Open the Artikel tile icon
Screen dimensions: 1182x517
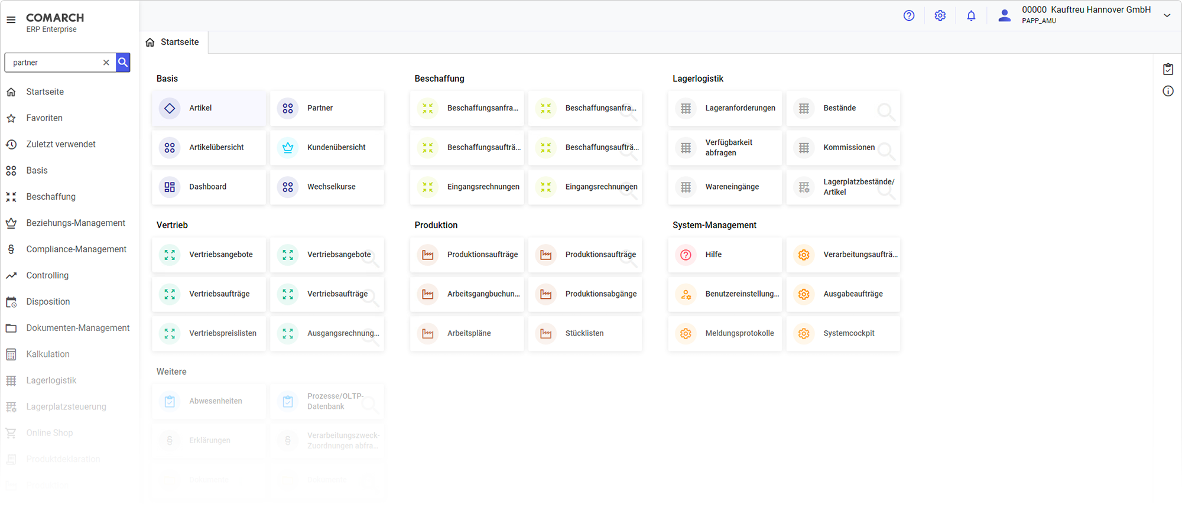click(170, 108)
